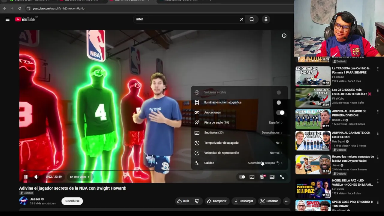
Task: Expand the Normal speed chevron
Action: pyautogui.click(x=282, y=153)
